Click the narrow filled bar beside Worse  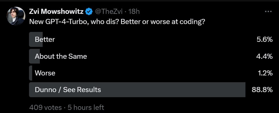click(x=31, y=73)
